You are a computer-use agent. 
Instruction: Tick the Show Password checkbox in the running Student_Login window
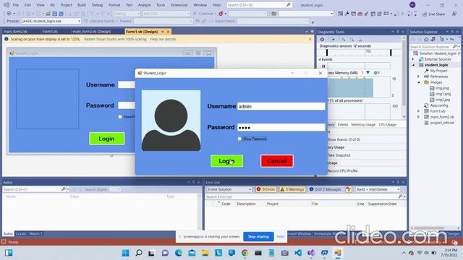point(239,139)
